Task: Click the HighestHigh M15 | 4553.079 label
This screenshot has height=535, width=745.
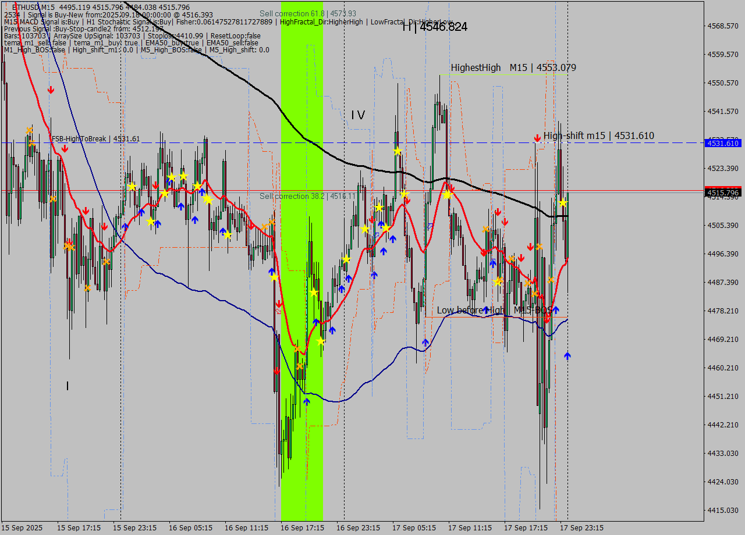Action: (x=513, y=68)
